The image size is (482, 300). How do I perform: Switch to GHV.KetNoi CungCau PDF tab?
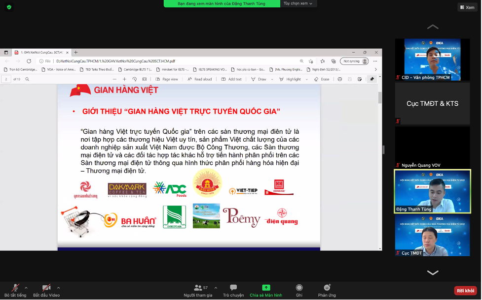(42, 53)
